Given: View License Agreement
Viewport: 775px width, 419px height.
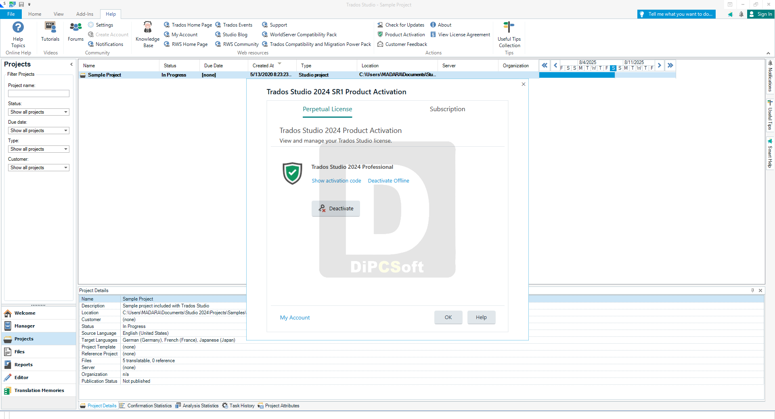Looking at the screenshot, I should click(x=460, y=35).
